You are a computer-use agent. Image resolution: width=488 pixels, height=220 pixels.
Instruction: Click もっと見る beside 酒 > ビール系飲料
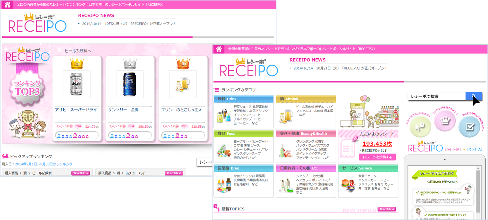click(81, 173)
